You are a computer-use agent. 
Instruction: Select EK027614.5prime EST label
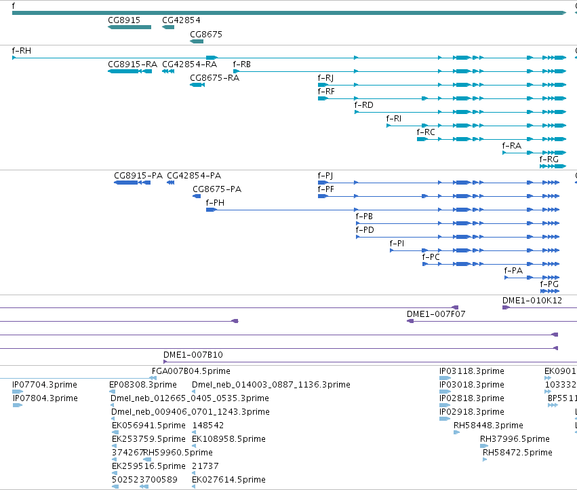tap(229, 480)
